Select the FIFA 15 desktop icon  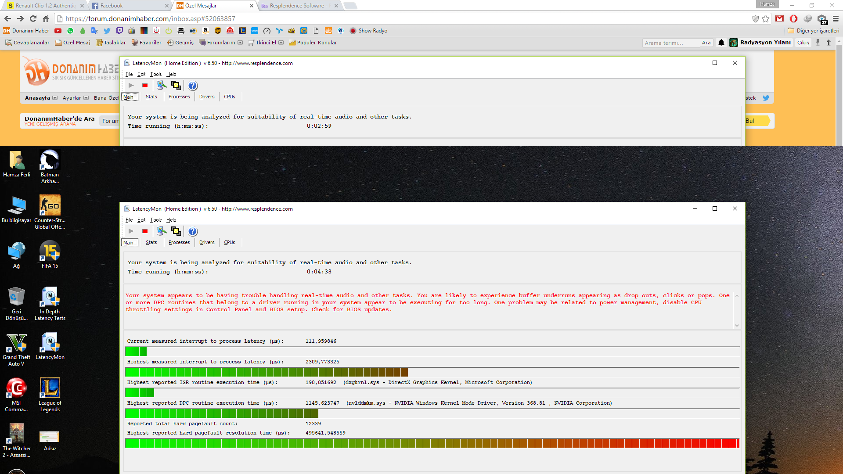(50, 255)
